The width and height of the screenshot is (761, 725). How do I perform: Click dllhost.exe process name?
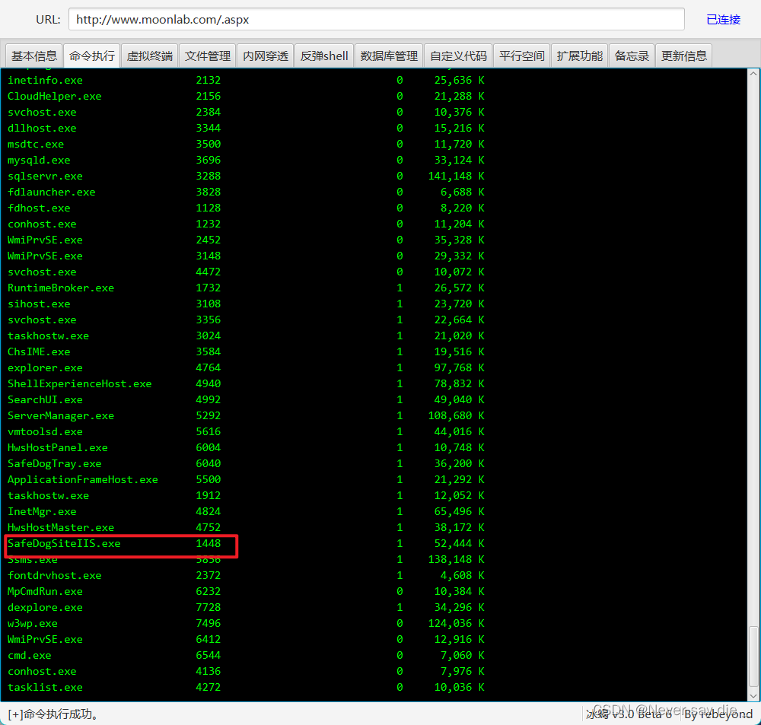click(x=42, y=128)
